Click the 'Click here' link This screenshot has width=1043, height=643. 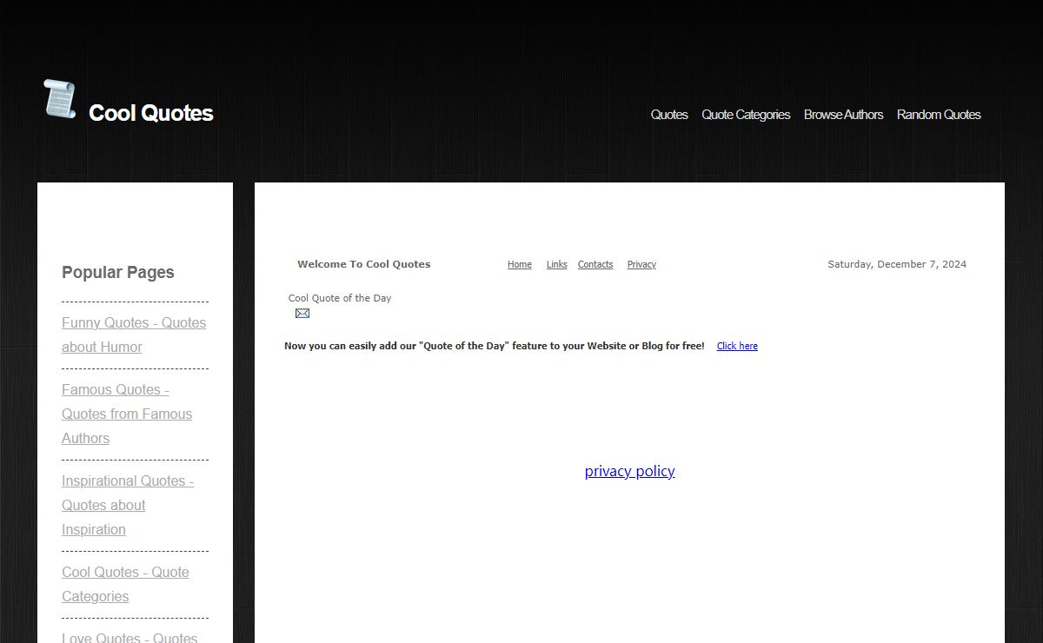736,346
